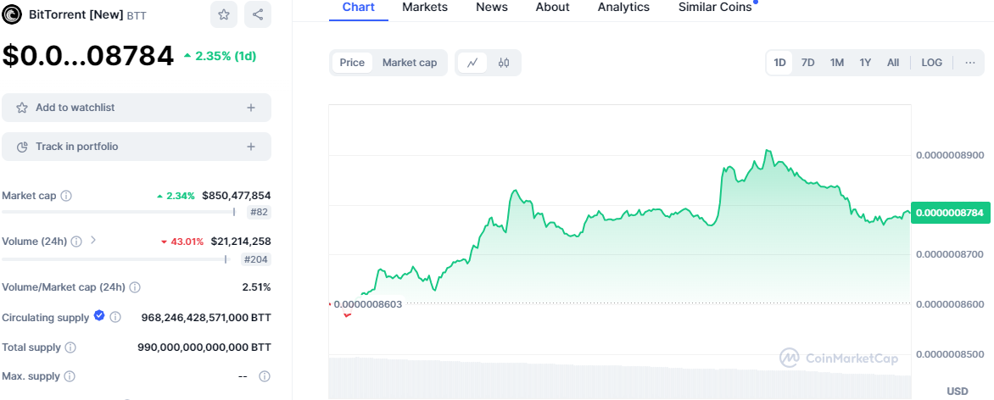
Task: Click Track in portfolio button
Action: [137, 147]
